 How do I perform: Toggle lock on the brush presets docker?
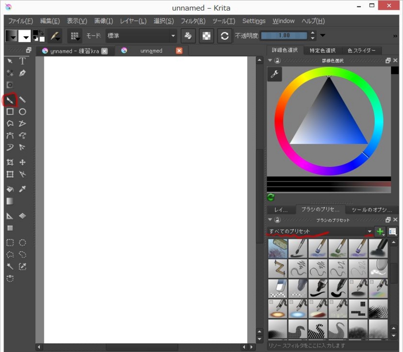tap(278, 220)
